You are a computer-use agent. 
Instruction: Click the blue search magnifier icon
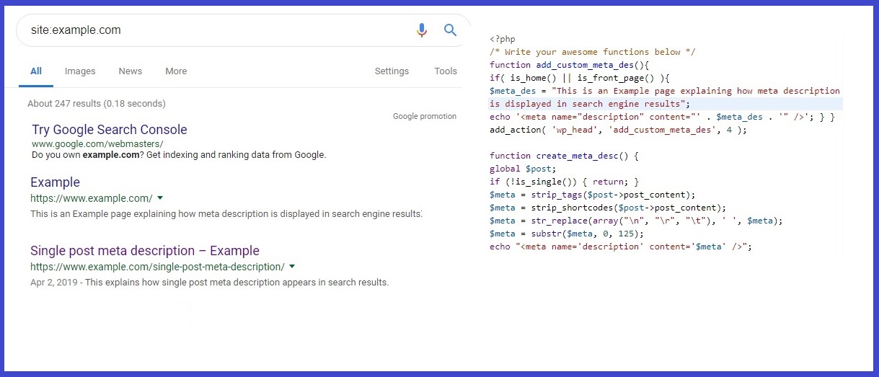click(451, 30)
